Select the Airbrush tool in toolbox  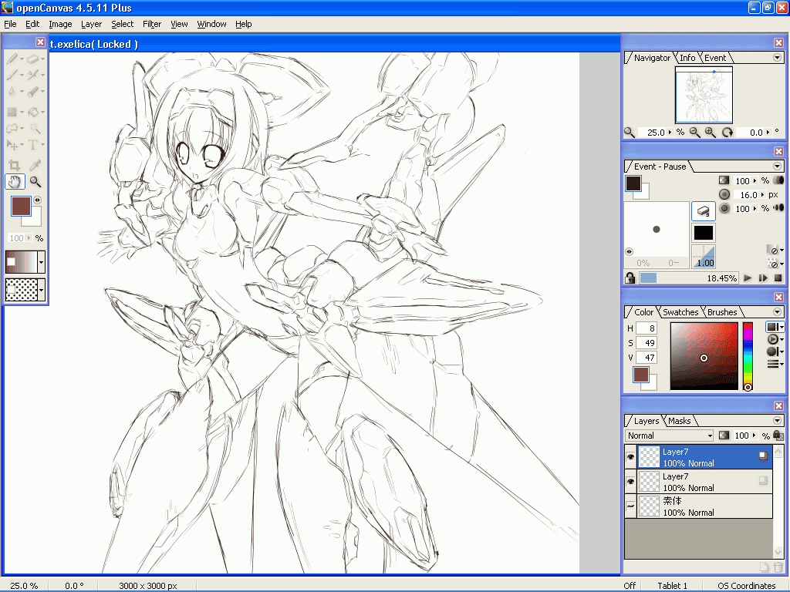(32, 76)
